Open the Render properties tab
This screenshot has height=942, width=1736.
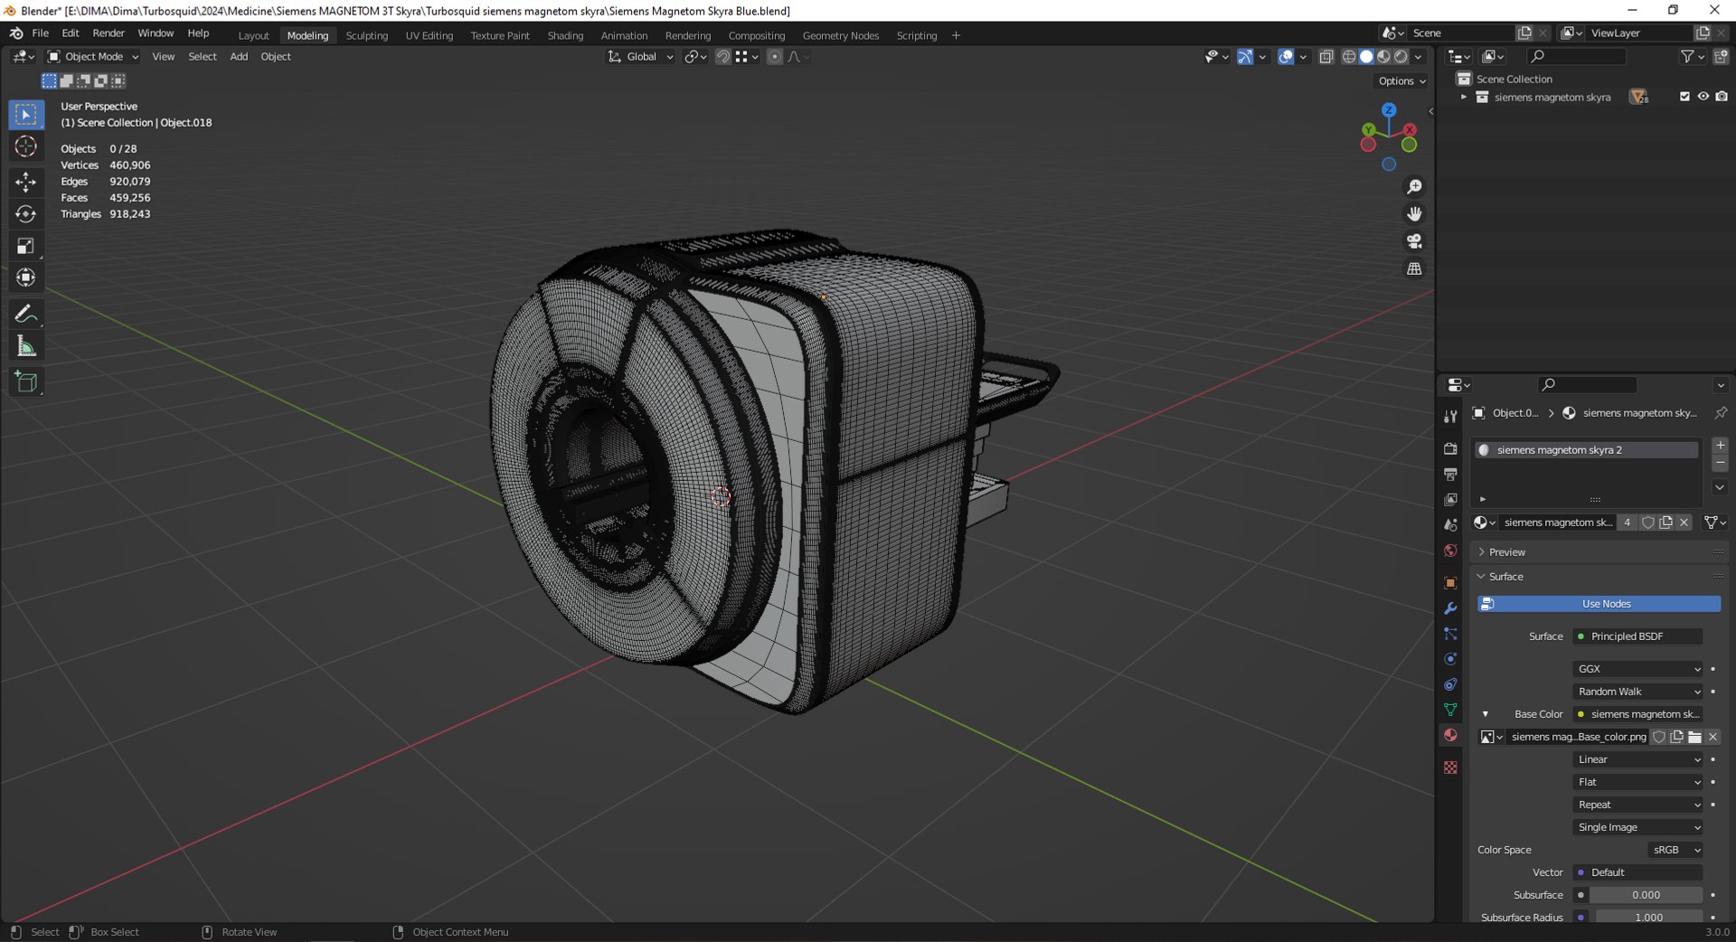(x=1450, y=448)
